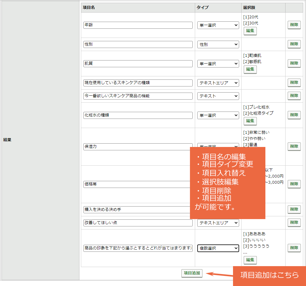Open the type dropdown for 性別 row

tap(218, 44)
